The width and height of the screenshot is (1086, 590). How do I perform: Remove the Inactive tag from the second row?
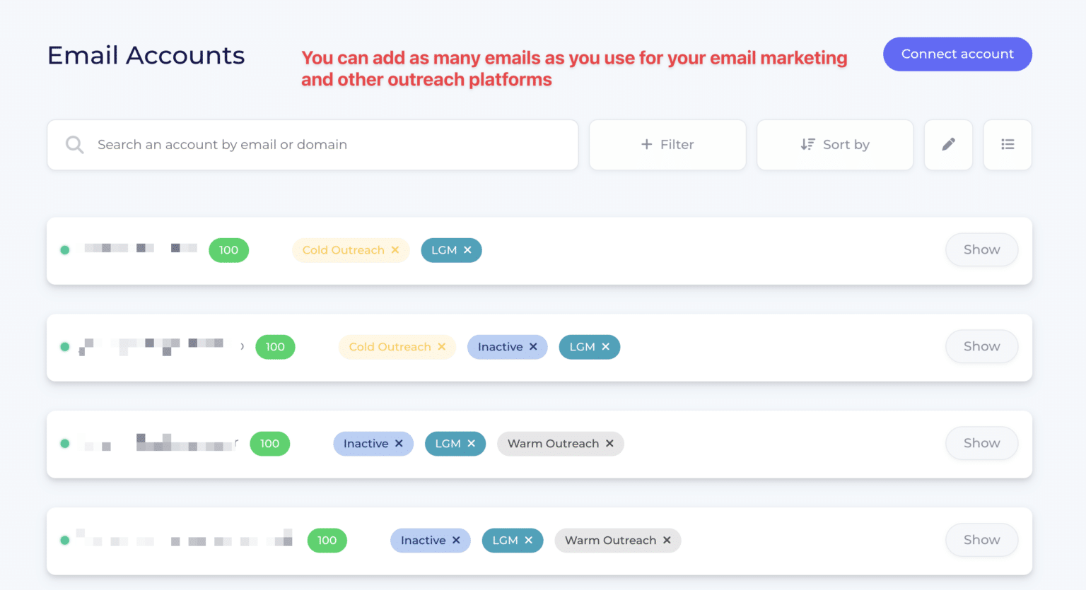click(x=532, y=347)
